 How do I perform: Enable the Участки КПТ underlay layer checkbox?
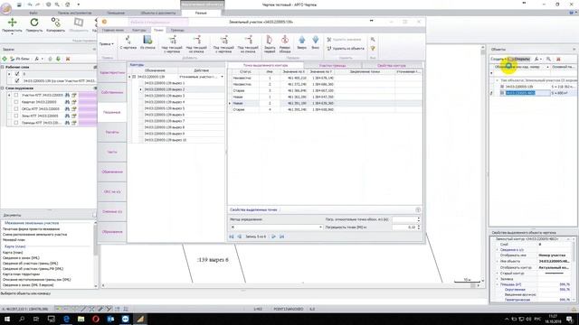pyautogui.click(x=16, y=95)
